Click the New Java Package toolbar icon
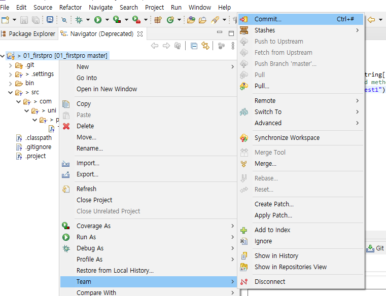Screen dimensions: 386x296 (x=158, y=20)
